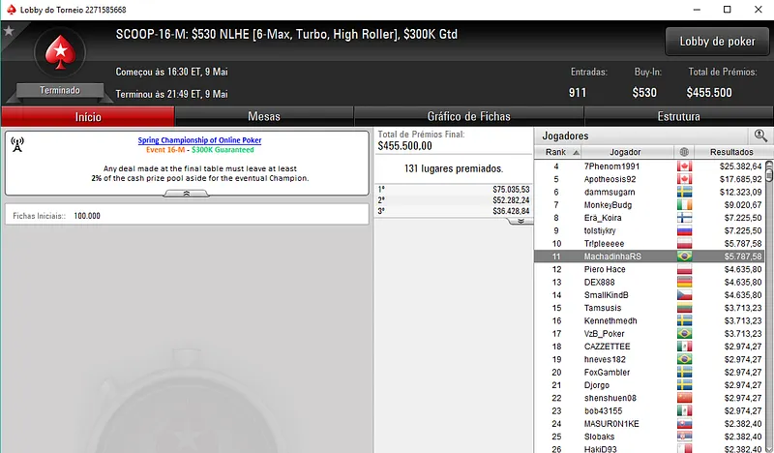Click Brazil flag next to MachadinhaRS

684,256
